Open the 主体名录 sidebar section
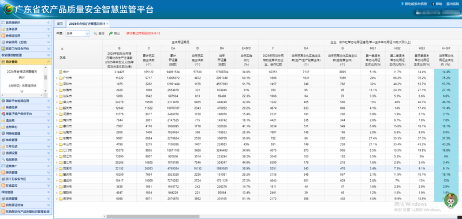 26,29
